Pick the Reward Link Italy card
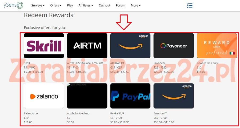240x128 pixels. pos(217,46)
